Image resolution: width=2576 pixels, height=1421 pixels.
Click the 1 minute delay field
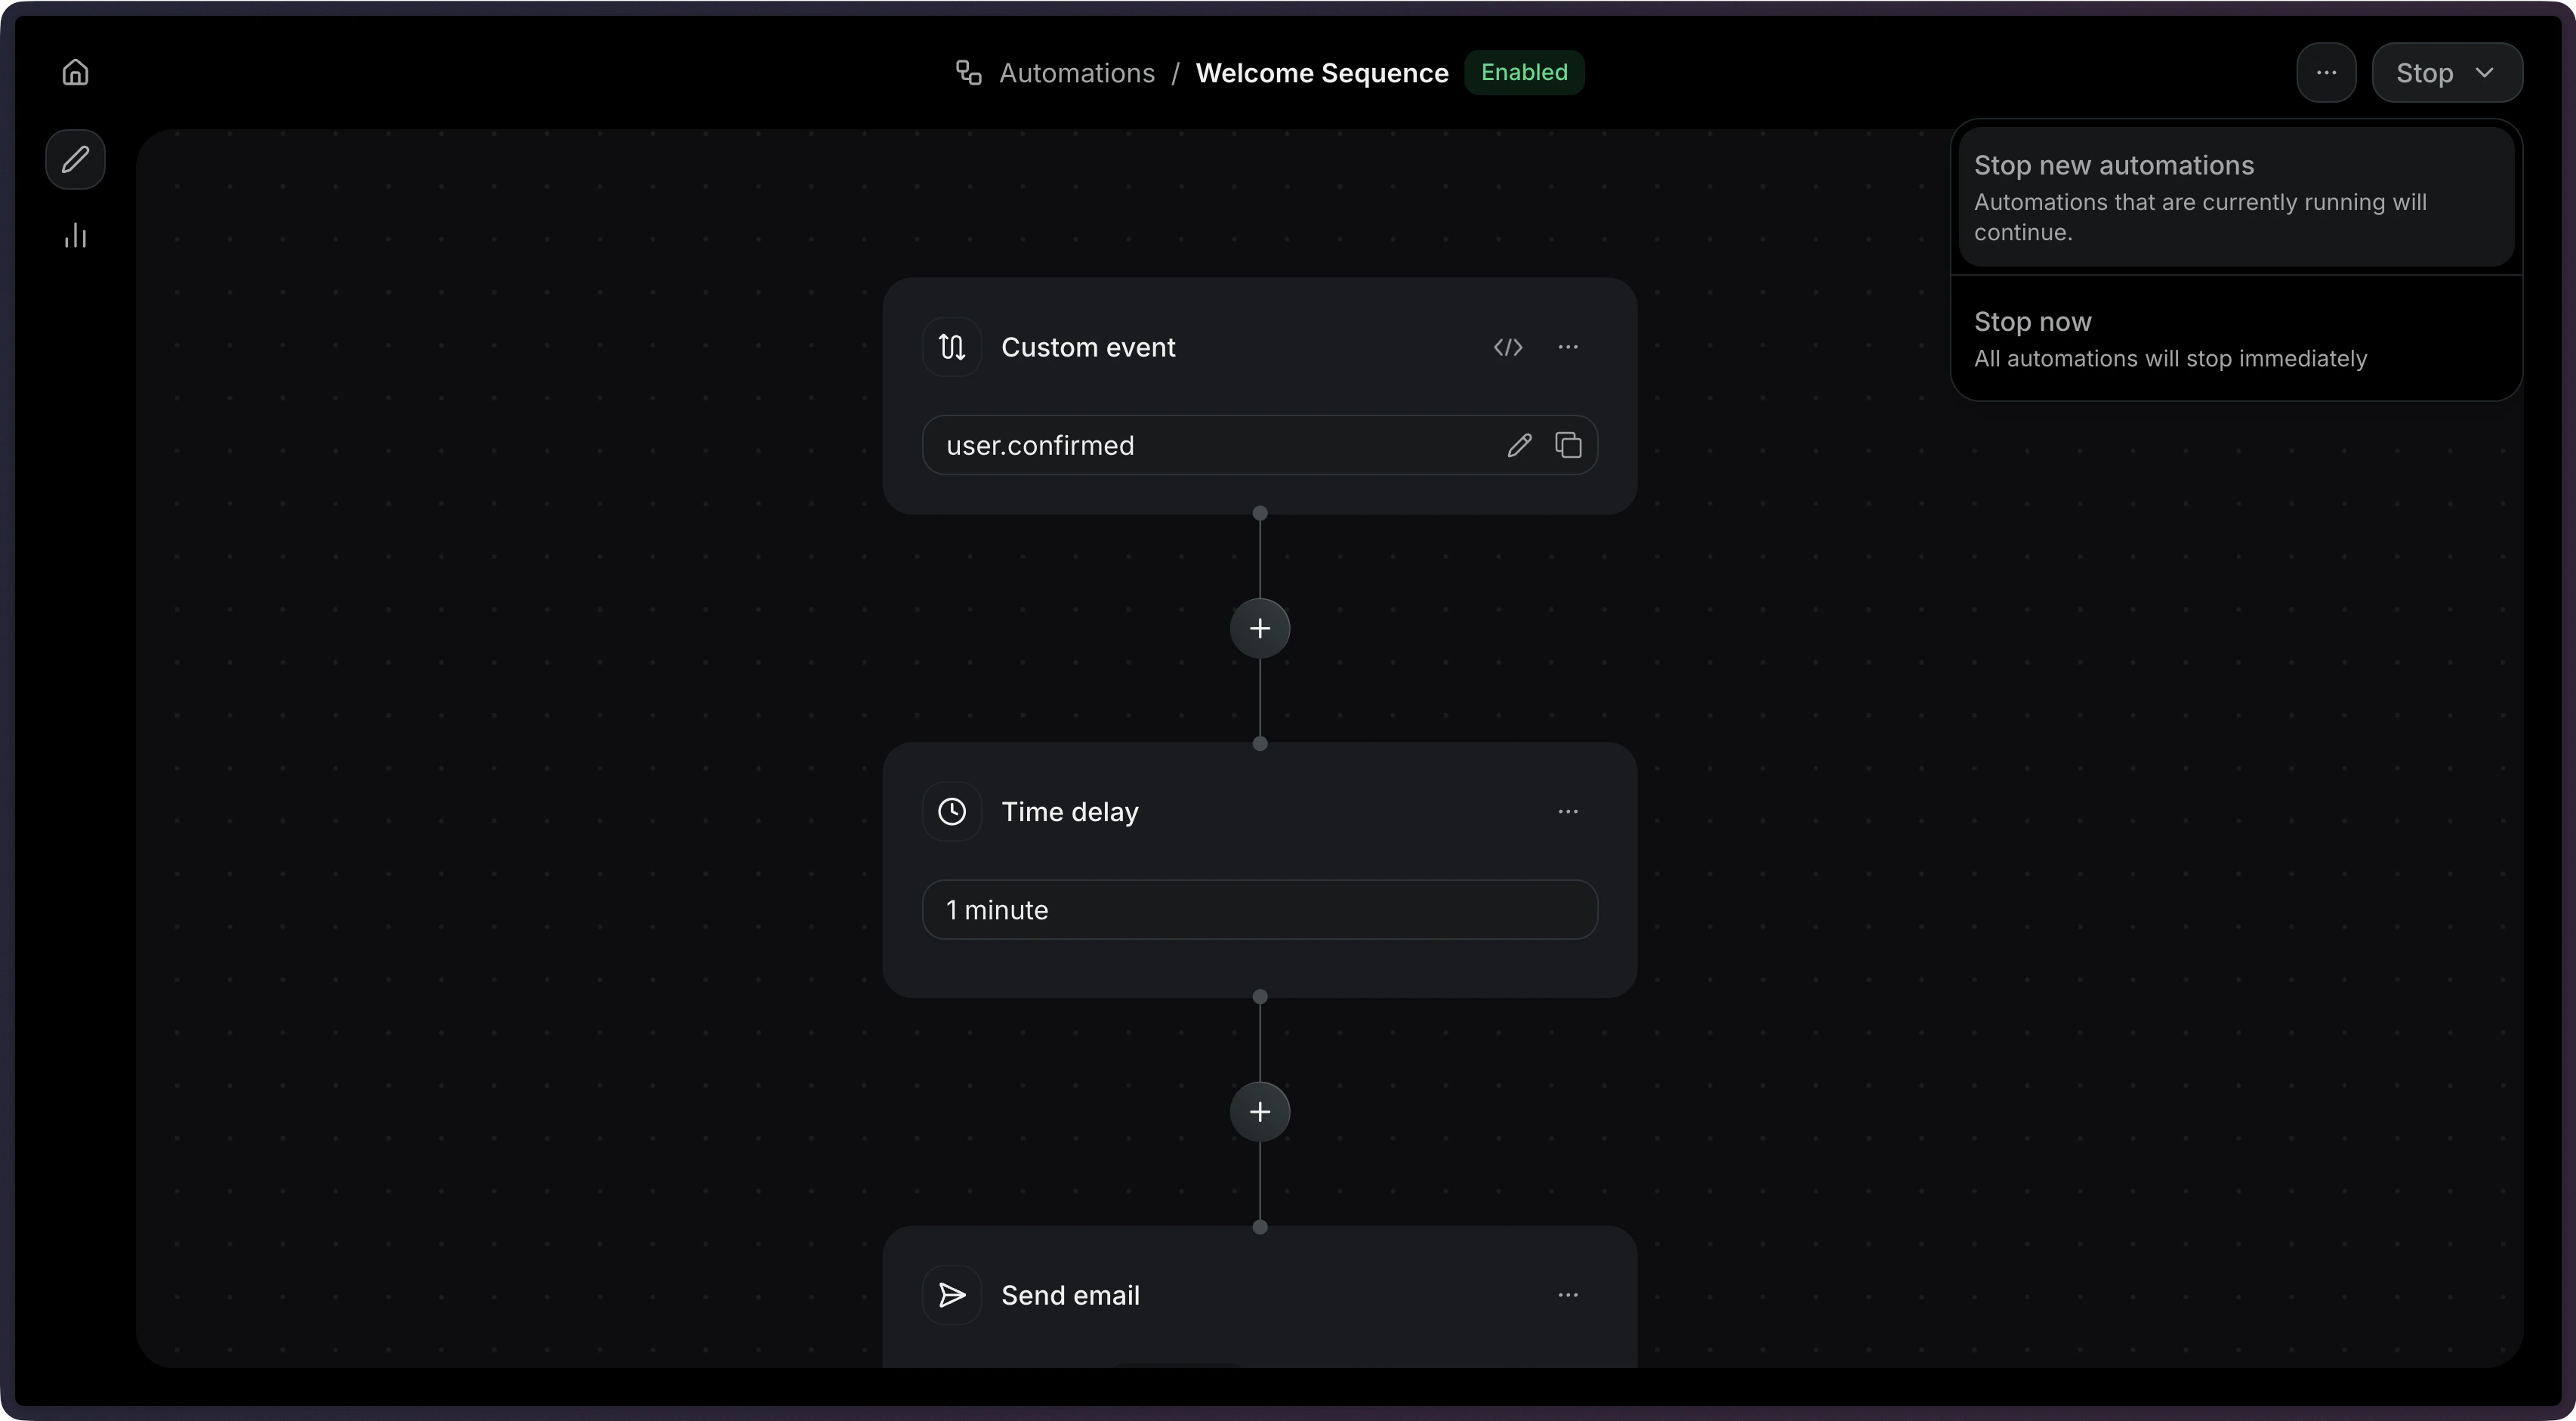pyautogui.click(x=1259, y=910)
